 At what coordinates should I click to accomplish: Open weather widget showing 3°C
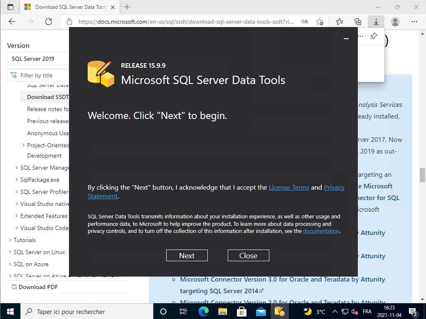click(315, 312)
